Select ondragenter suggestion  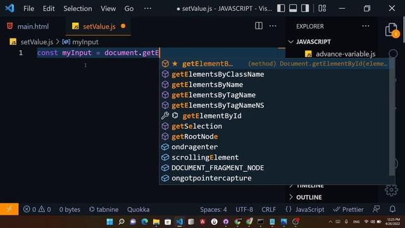275,147
